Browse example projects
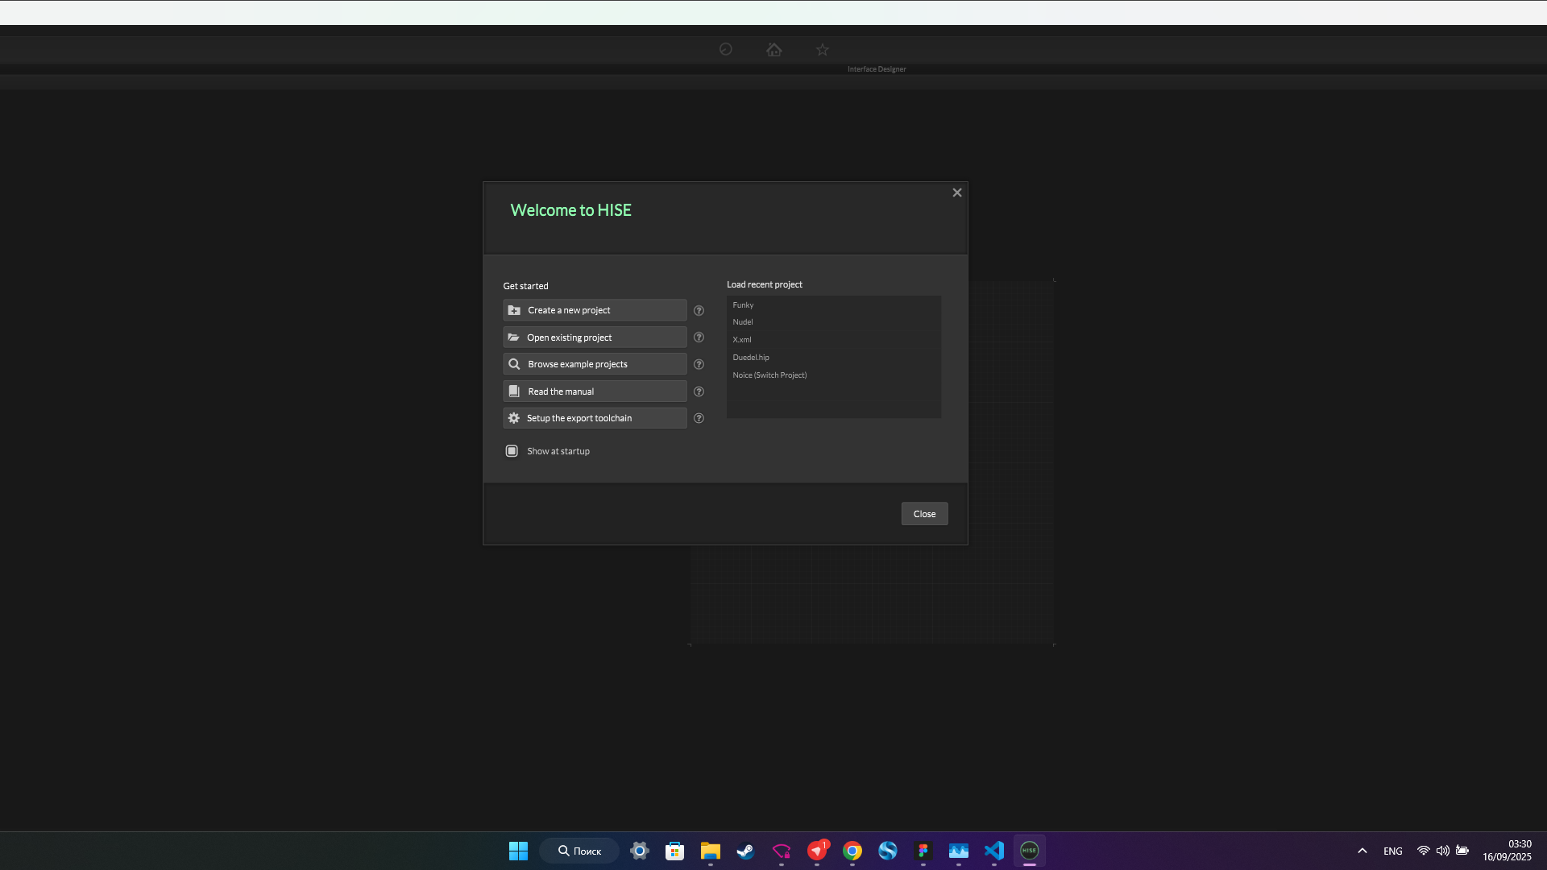Viewport: 1547px width, 870px height. (x=595, y=364)
